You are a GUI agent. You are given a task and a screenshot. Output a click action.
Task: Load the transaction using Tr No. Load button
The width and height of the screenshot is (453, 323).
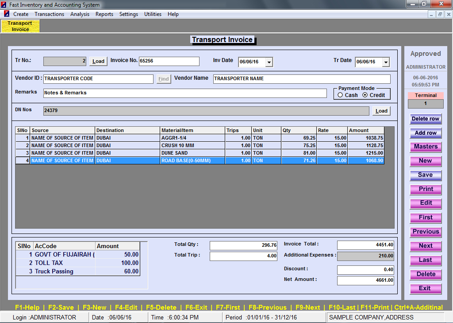pos(98,62)
